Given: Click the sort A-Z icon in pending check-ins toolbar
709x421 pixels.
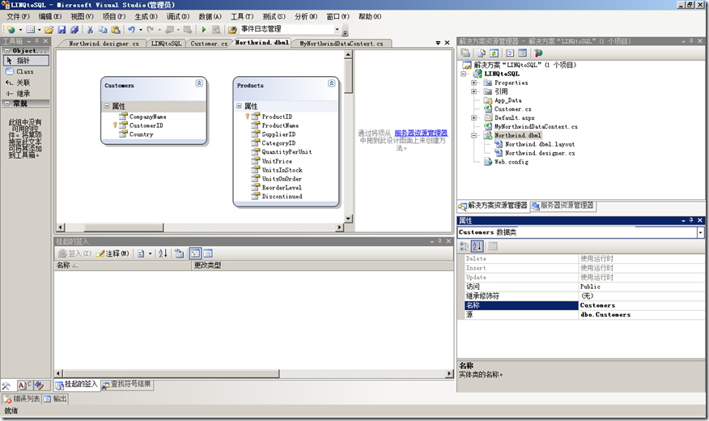Looking at the screenshot, I should click(163, 253).
